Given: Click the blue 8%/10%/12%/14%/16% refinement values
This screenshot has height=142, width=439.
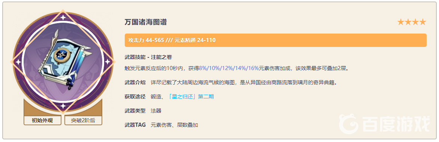Looking at the screenshot, I should pyautogui.click(x=229, y=68).
